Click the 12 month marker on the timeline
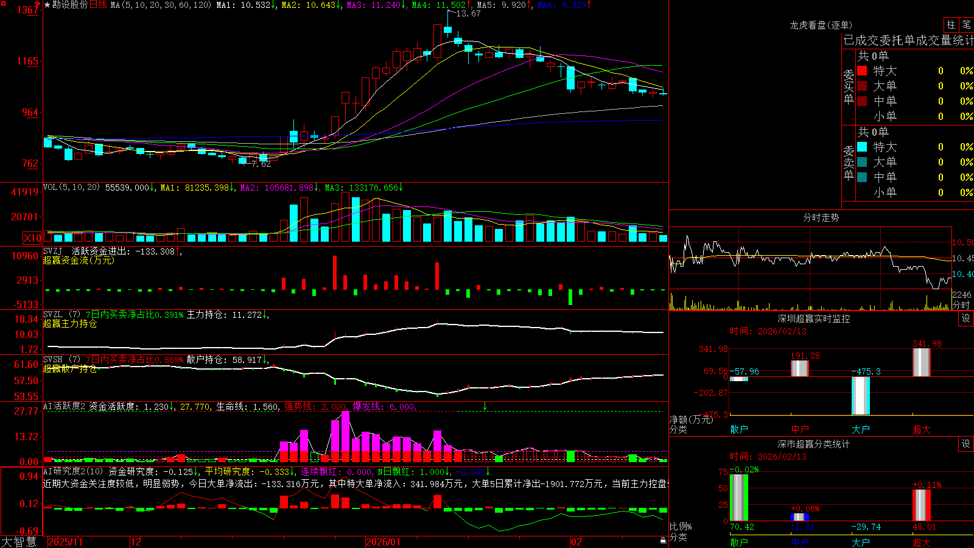This screenshot has width=974, height=548. click(x=136, y=542)
